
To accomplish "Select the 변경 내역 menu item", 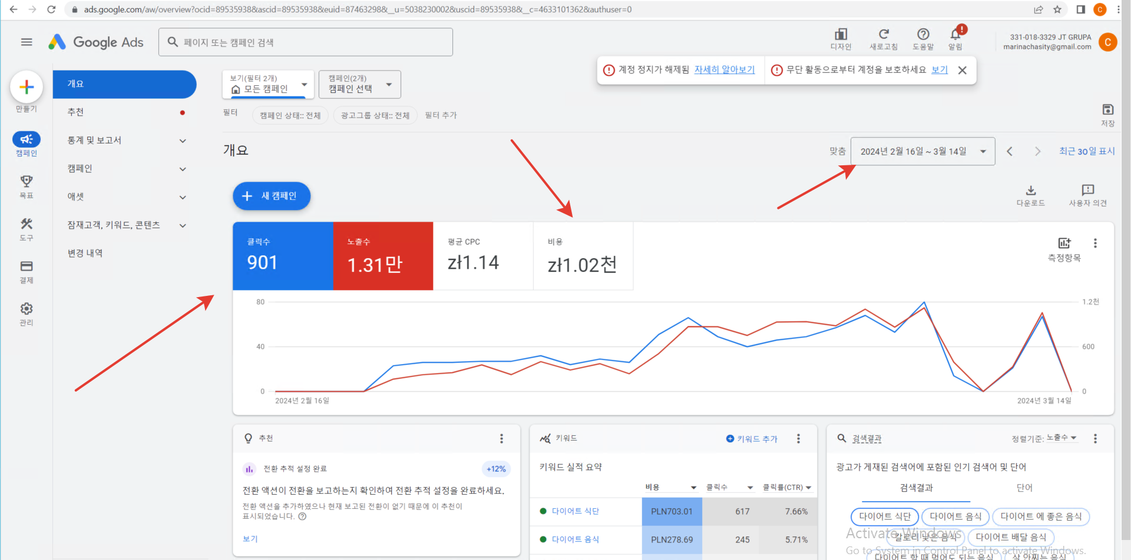I will point(124,253).
